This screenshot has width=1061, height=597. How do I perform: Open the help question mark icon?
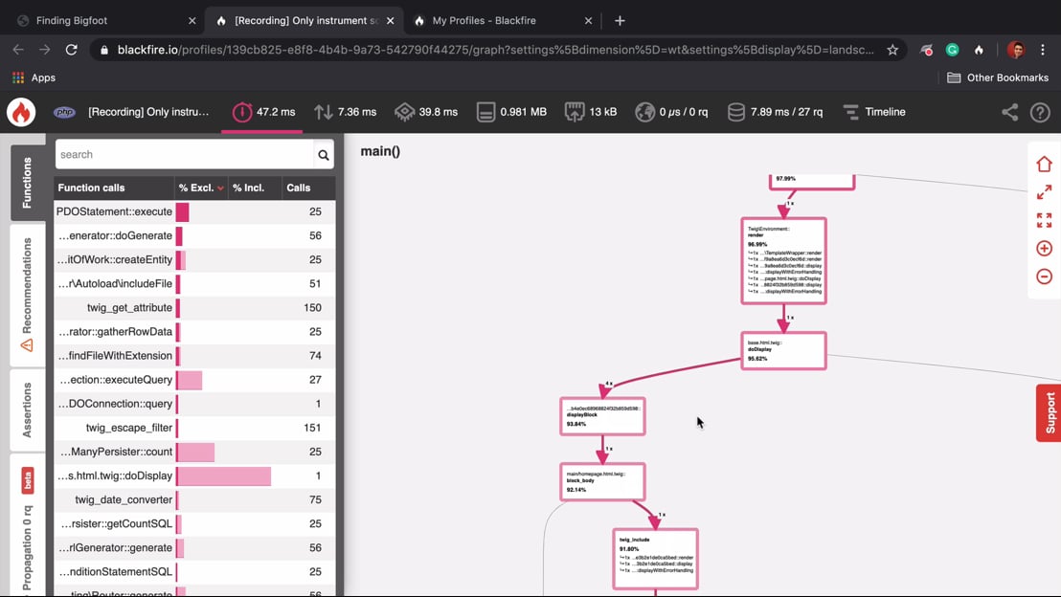pyautogui.click(x=1040, y=112)
